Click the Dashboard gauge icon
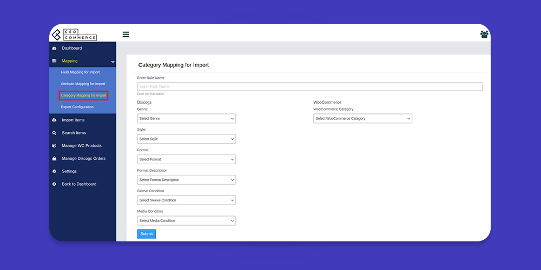 pos(54,48)
